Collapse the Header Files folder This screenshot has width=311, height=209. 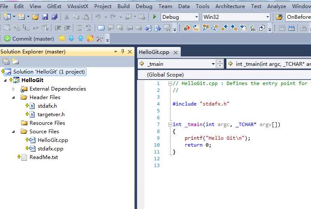coord(13,97)
